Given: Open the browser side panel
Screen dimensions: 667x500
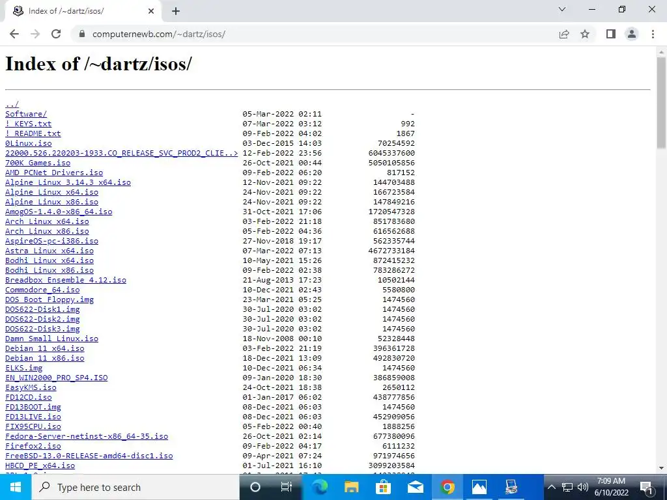Looking at the screenshot, I should 611,34.
